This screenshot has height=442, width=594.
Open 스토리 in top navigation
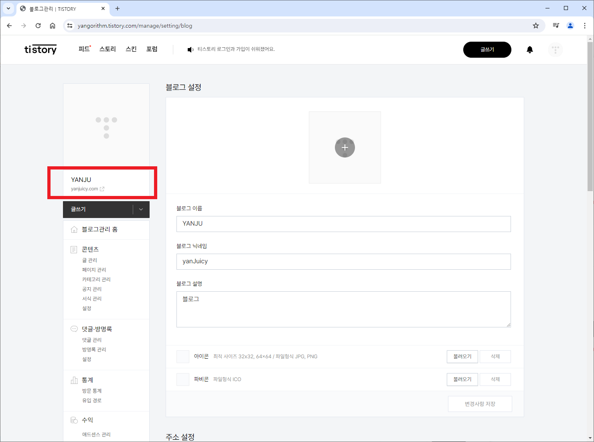(107, 49)
